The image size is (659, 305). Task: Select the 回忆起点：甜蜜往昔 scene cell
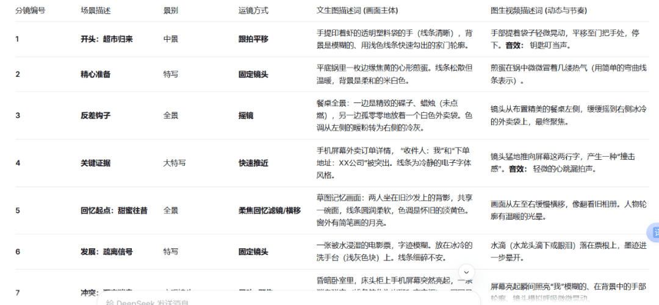click(x=113, y=210)
